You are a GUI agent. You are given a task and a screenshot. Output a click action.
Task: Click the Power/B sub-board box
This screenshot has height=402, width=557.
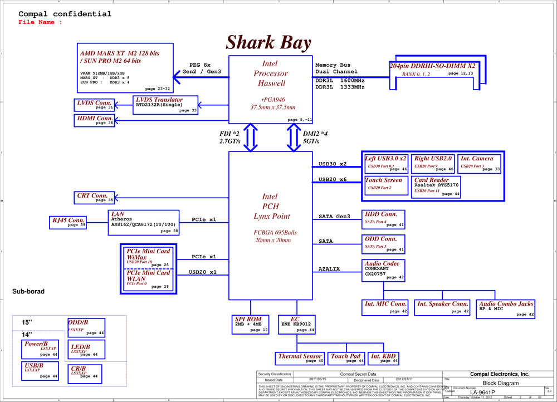click(40, 350)
